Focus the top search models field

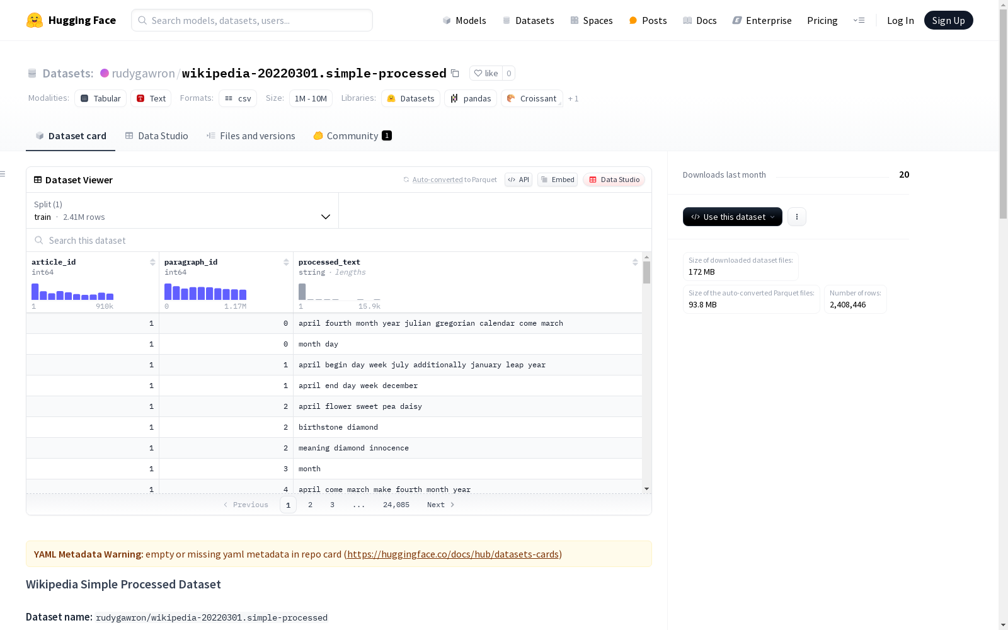[x=252, y=20]
